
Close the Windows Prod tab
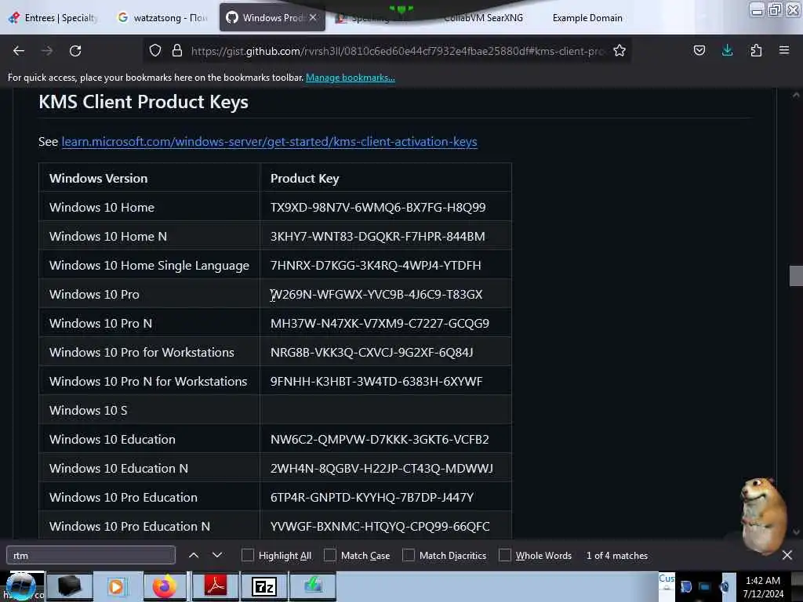313,17
